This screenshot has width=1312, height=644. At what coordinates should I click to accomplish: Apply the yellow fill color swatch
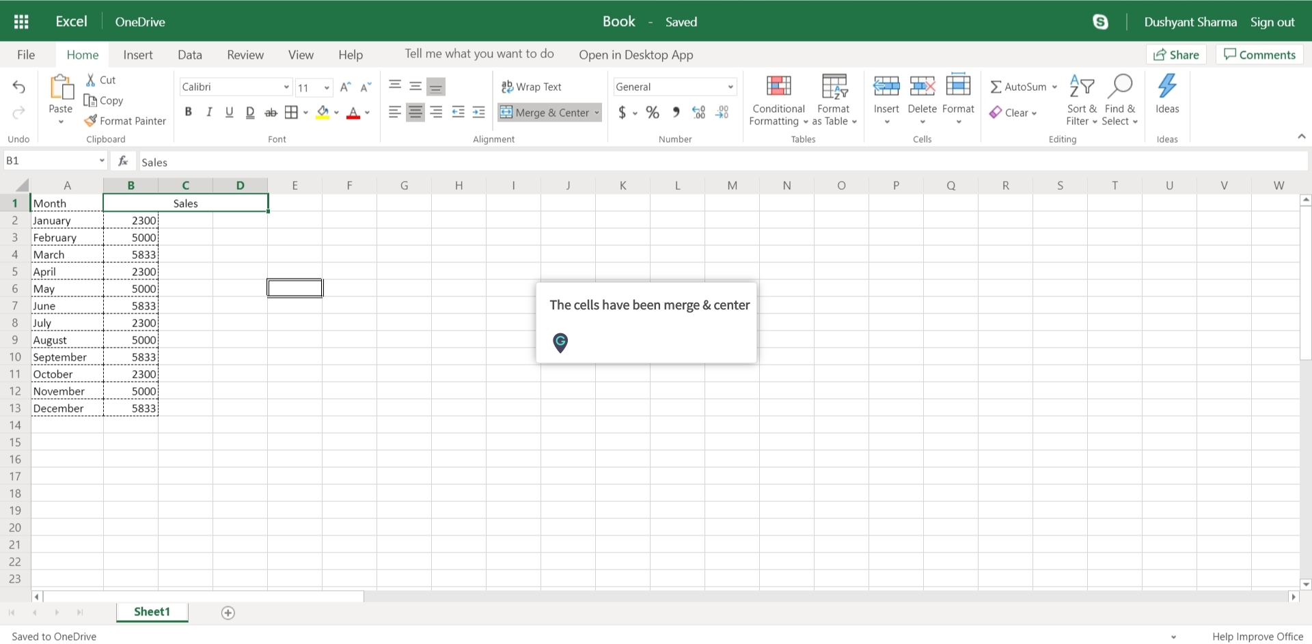(323, 113)
